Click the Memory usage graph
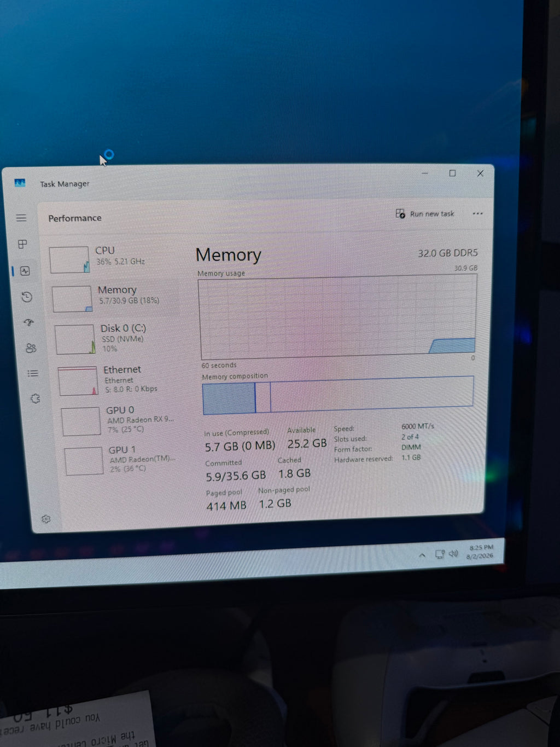Image resolution: width=560 pixels, height=747 pixels. pyautogui.click(x=339, y=316)
